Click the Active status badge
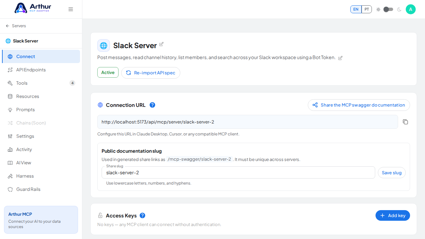The height and width of the screenshot is (239, 425). (x=108, y=72)
